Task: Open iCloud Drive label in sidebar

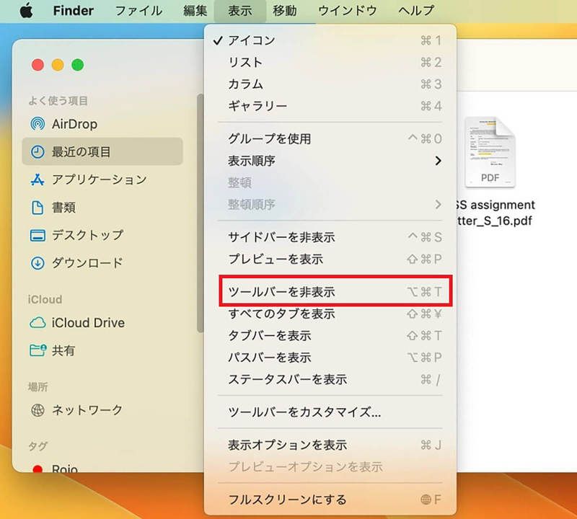Action: point(88,323)
